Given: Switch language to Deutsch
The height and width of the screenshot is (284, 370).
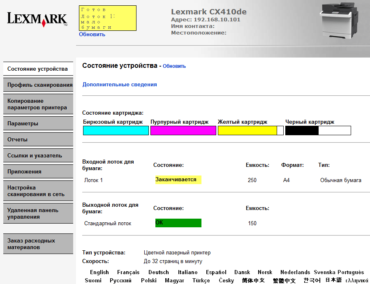Looking at the screenshot, I should coord(159,272).
